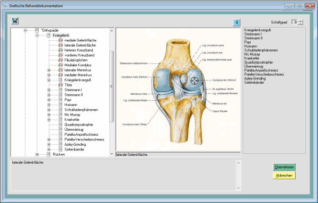Image resolution: width=318 pixels, height=203 pixels.
Task: Collapse the Kniegelenk tree node
Action: coord(37,36)
